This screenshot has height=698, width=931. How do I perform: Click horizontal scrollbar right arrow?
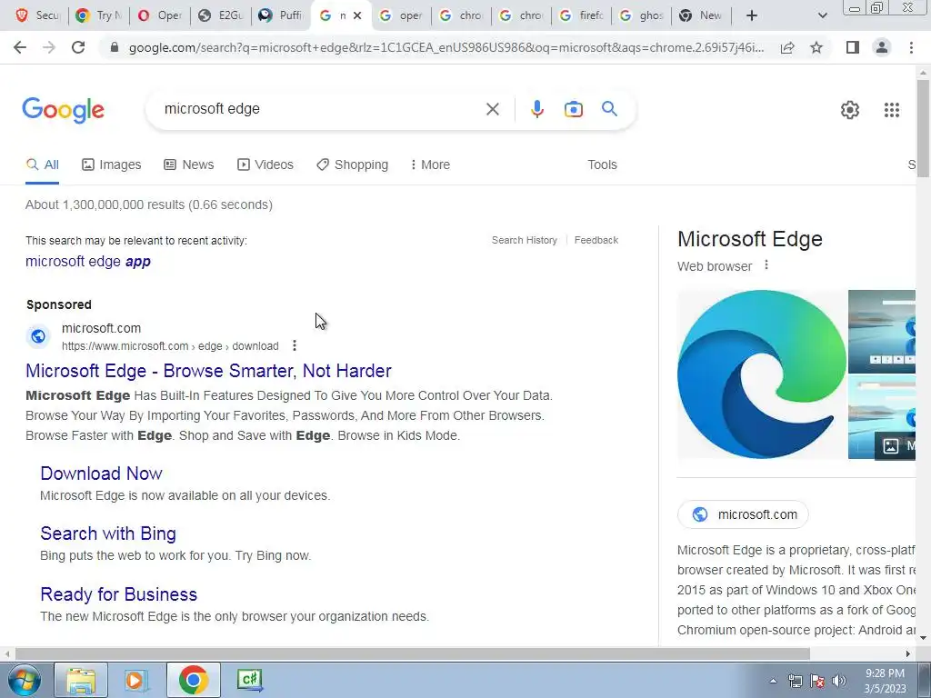click(x=908, y=653)
